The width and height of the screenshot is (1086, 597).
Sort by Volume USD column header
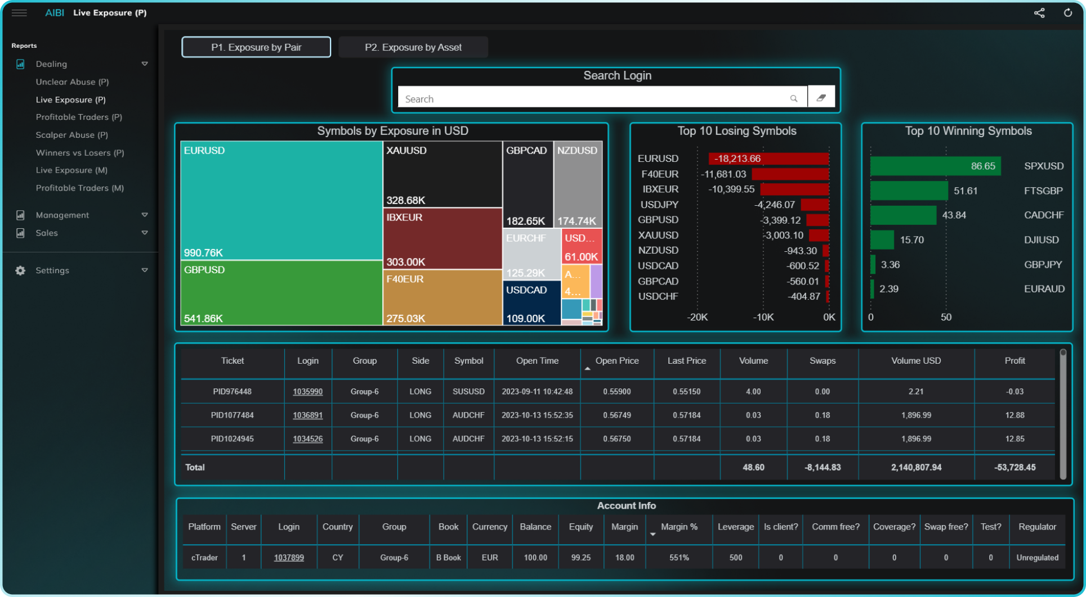coord(916,361)
